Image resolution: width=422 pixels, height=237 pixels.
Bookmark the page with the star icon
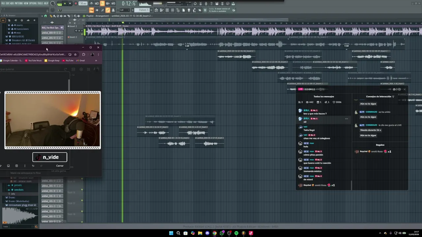click(75, 54)
